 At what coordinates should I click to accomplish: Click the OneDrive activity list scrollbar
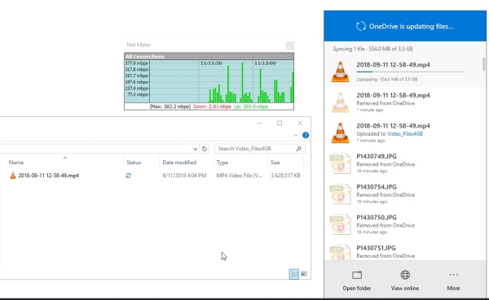click(484, 64)
